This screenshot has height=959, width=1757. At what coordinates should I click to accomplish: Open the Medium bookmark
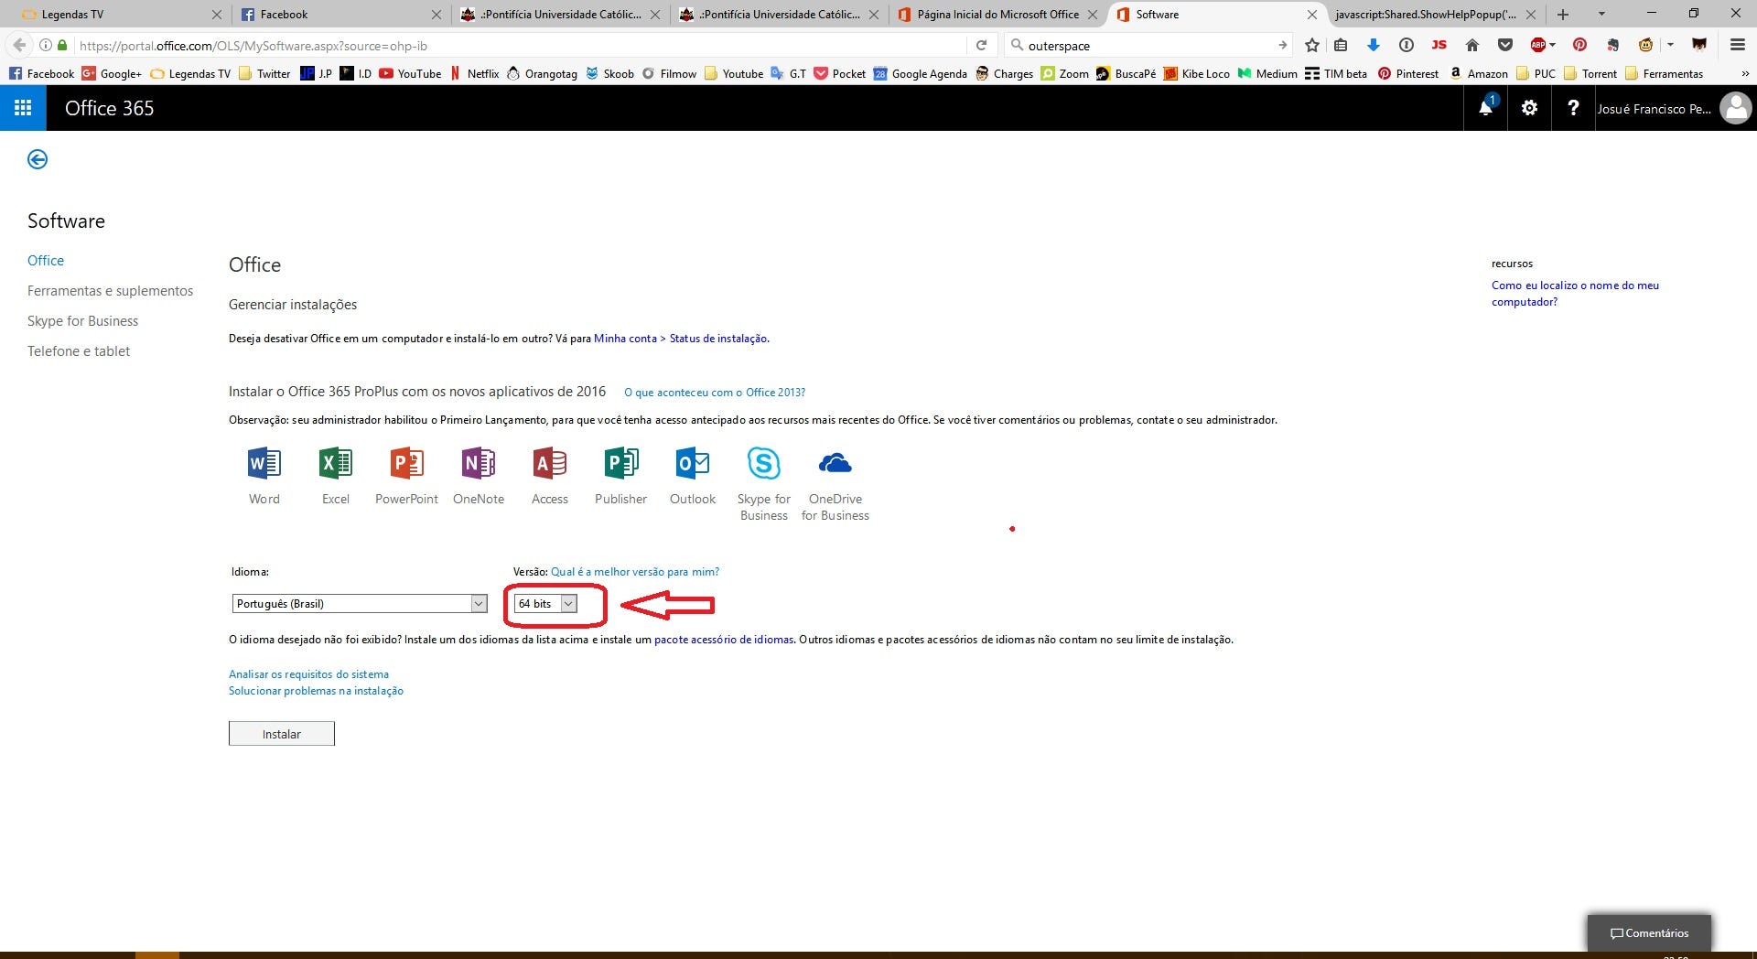click(x=1267, y=74)
